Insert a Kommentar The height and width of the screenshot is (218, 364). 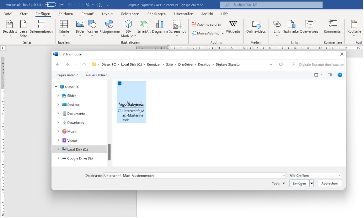332,27
